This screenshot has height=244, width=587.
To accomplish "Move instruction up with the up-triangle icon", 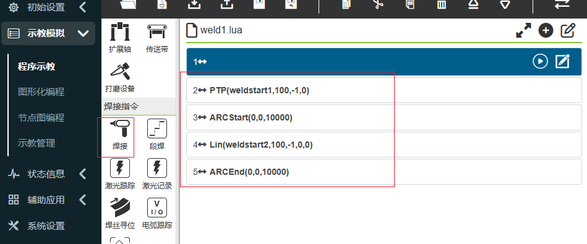I will (x=474, y=4).
